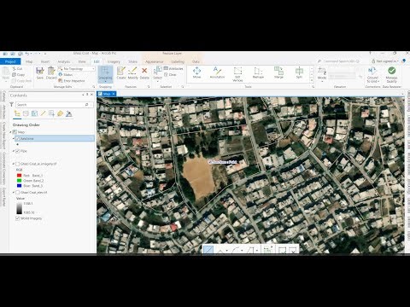The height and width of the screenshot is (307, 410).
Task: Close the Map view tab
Action: (114, 94)
